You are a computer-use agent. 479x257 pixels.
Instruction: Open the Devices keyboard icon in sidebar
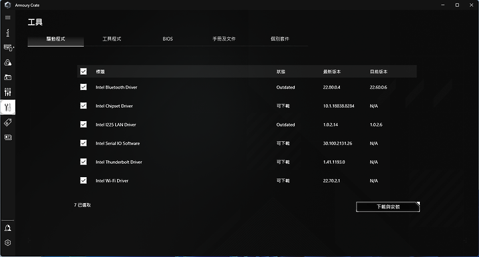coord(9,48)
